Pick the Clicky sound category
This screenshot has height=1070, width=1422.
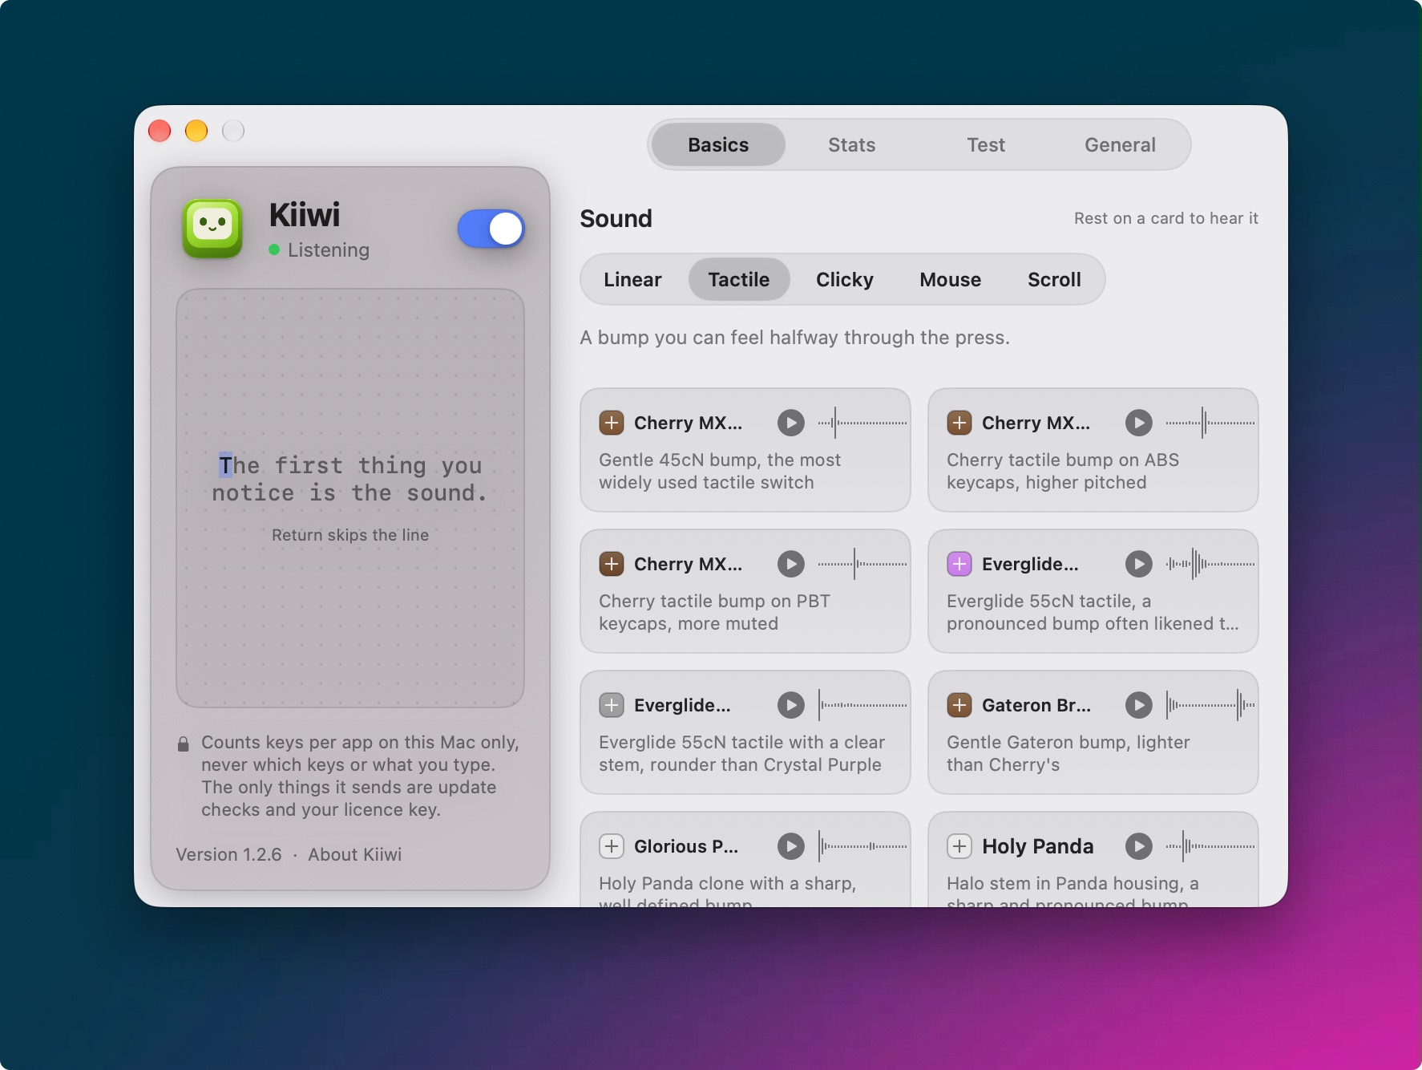[845, 280]
